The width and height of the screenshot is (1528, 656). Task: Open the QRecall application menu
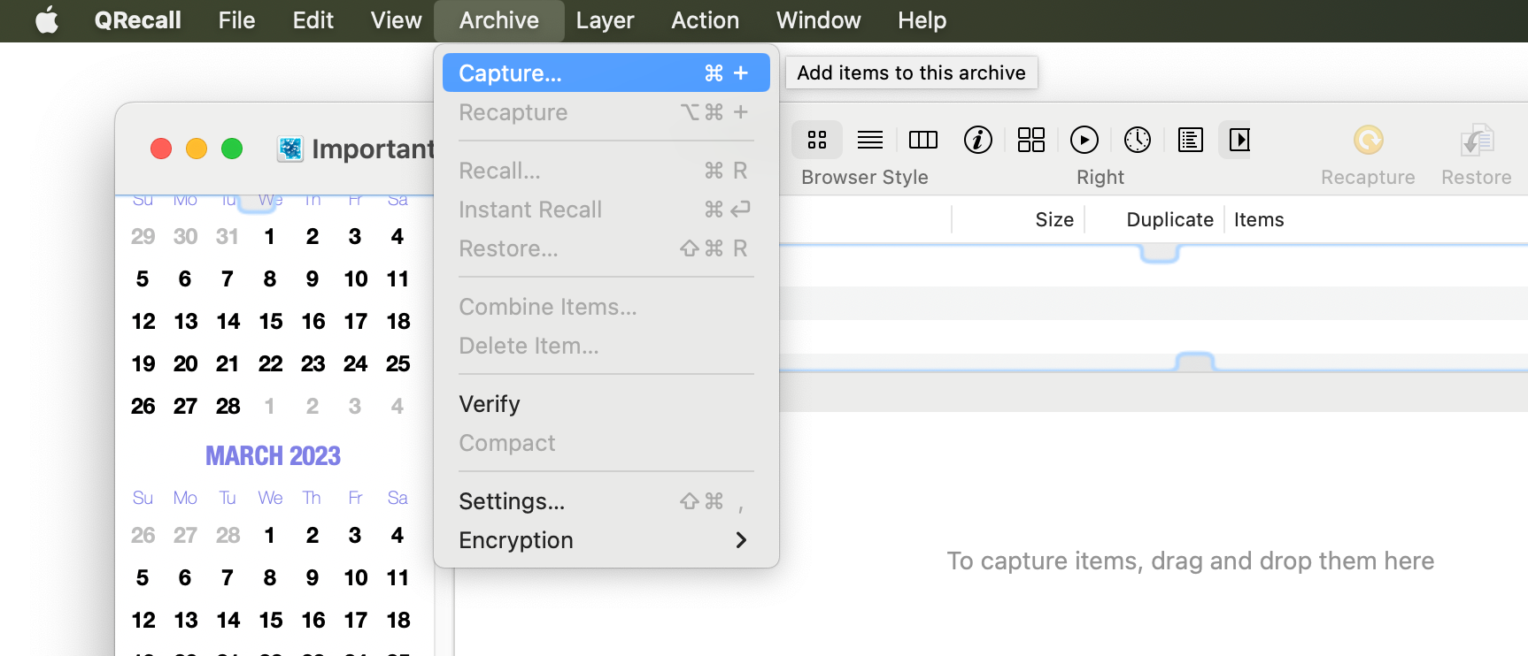coord(137,20)
